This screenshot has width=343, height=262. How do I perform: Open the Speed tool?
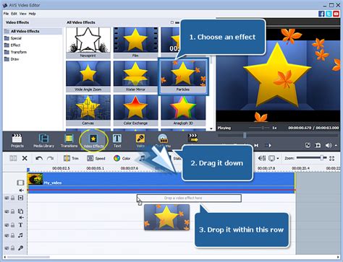96,158
